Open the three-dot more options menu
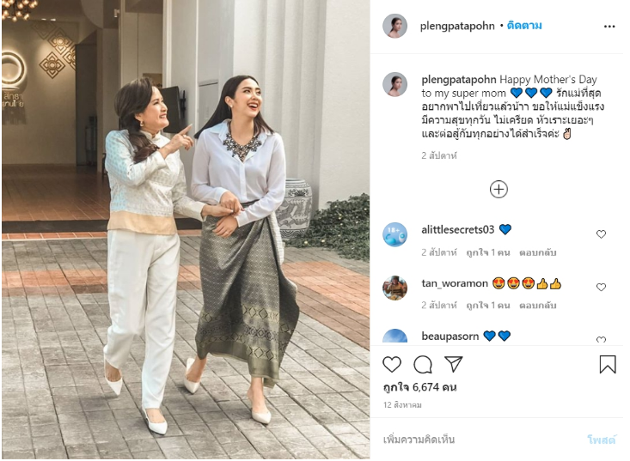The height and width of the screenshot is (461, 630). click(609, 27)
